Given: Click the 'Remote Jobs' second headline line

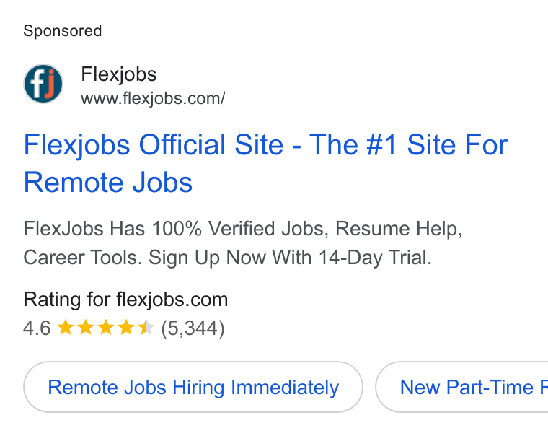Looking at the screenshot, I should 108,183.
